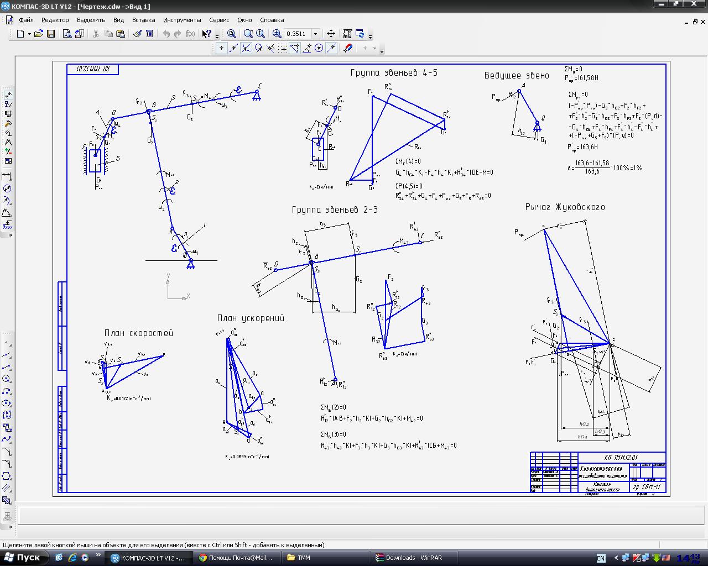The width and height of the screenshot is (708, 566).
Task: Click the magnet disable-snaps icon
Action: tap(348, 48)
